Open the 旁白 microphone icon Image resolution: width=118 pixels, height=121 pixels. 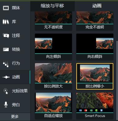pyautogui.click(x=6, y=105)
